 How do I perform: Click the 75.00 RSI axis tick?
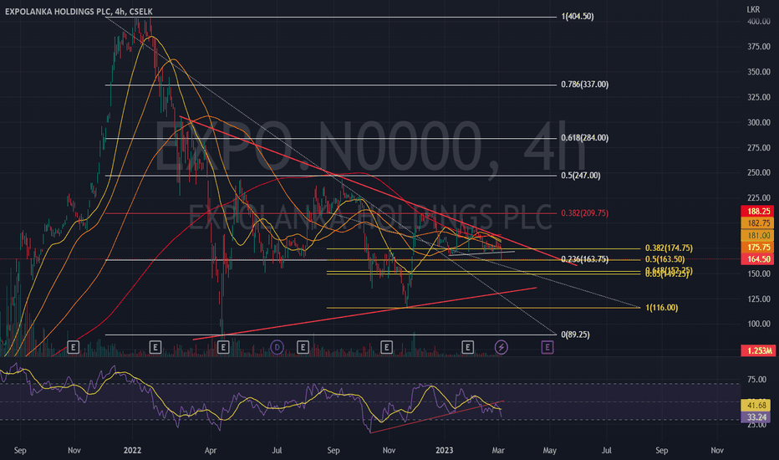(756, 380)
